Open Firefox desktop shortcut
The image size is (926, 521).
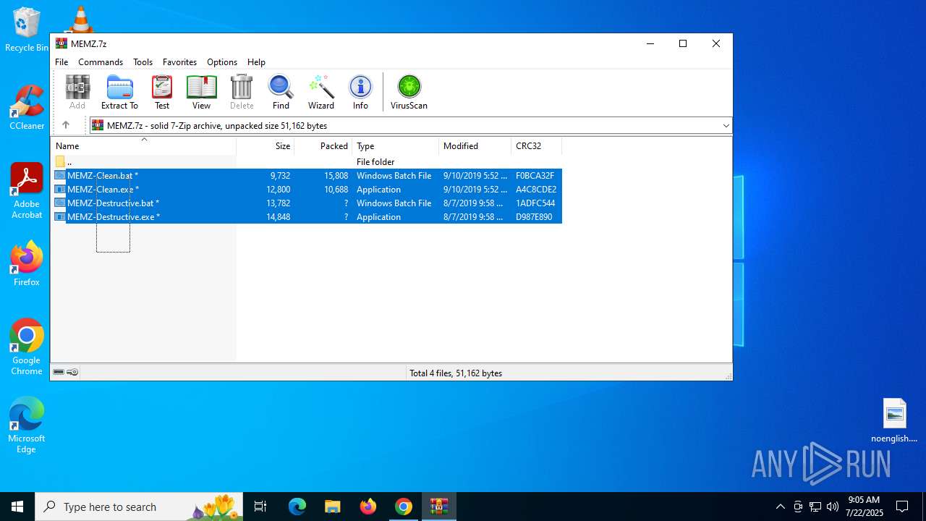pyautogui.click(x=27, y=264)
